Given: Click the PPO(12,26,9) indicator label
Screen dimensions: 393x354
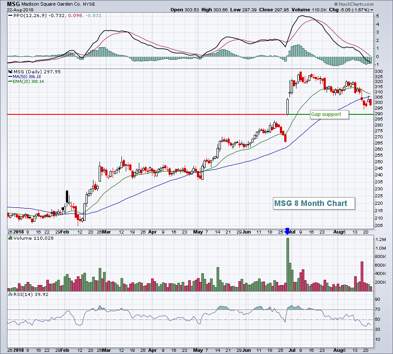Looking at the screenshot, I should [30, 16].
